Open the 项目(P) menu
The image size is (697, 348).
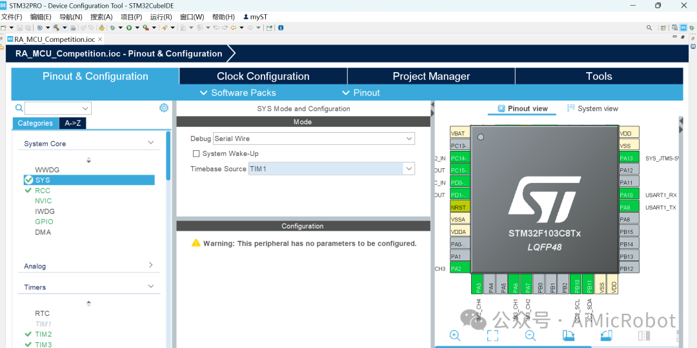point(132,17)
